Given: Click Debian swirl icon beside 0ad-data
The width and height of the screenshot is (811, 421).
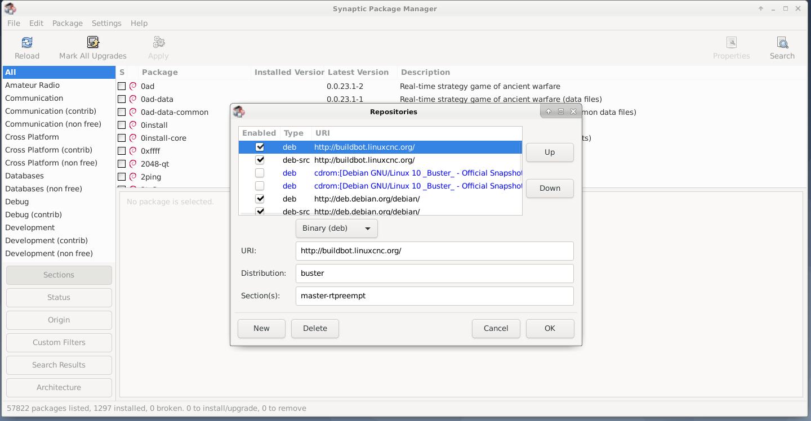Looking at the screenshot, I should tap(133, 99).
